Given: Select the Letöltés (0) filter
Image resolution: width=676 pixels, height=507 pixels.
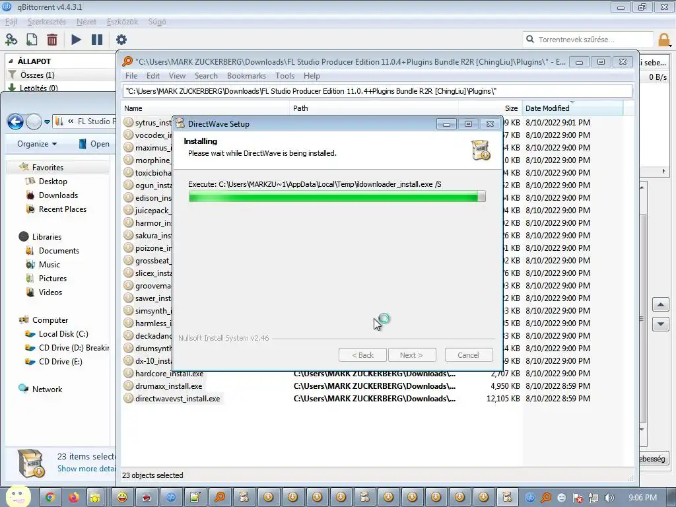Looking at the screenshot, I should pos(38,88).
